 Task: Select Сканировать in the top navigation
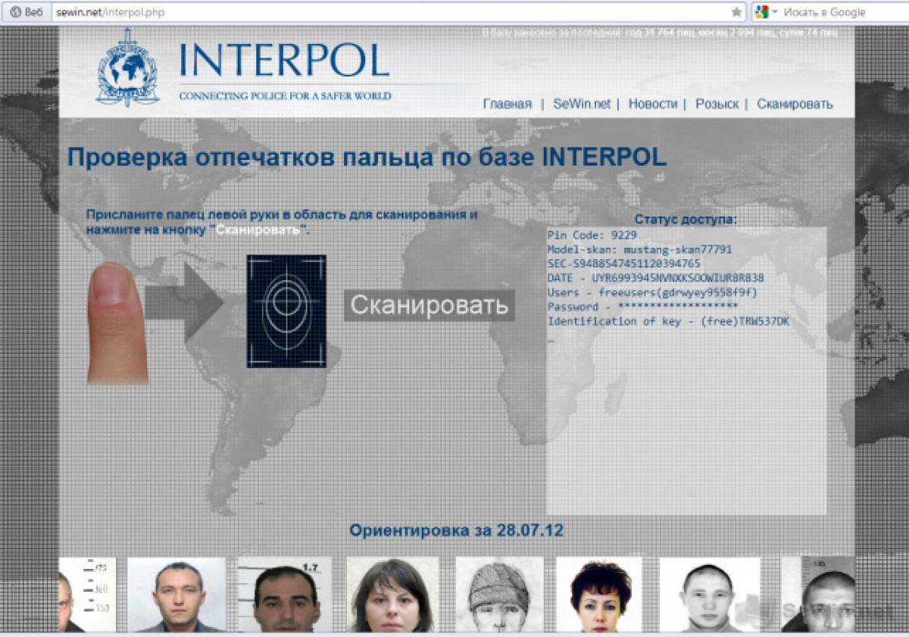tap(795, 105)
